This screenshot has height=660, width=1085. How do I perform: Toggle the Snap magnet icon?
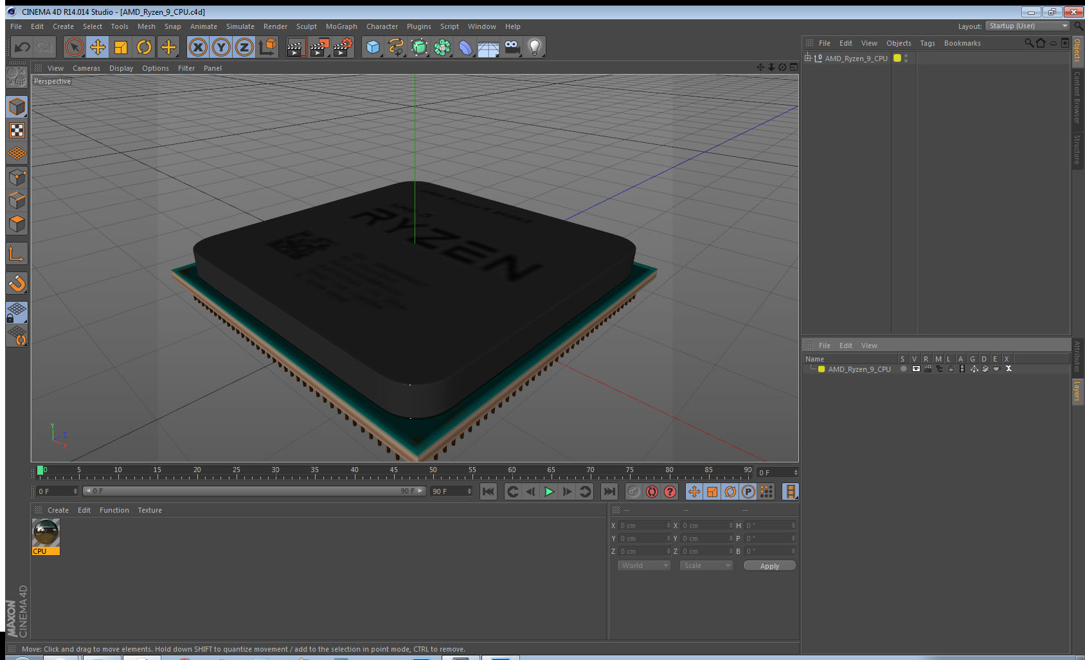point(17,283)
